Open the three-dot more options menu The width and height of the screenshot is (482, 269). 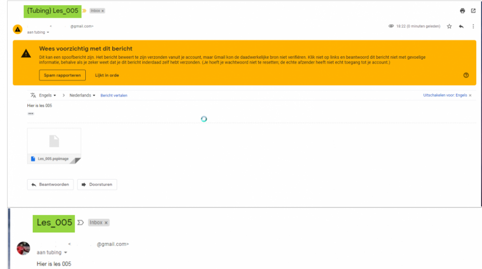pos(473,26)
